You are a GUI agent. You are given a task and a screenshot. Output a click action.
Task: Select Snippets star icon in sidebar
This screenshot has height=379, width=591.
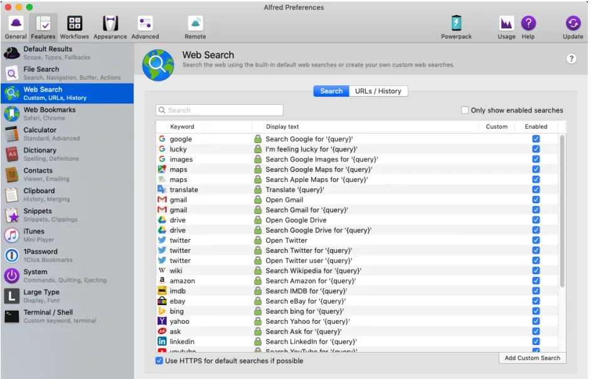pos(12,215)
